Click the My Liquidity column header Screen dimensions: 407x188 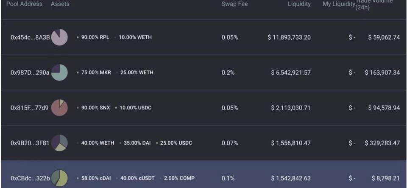(339, 4)
